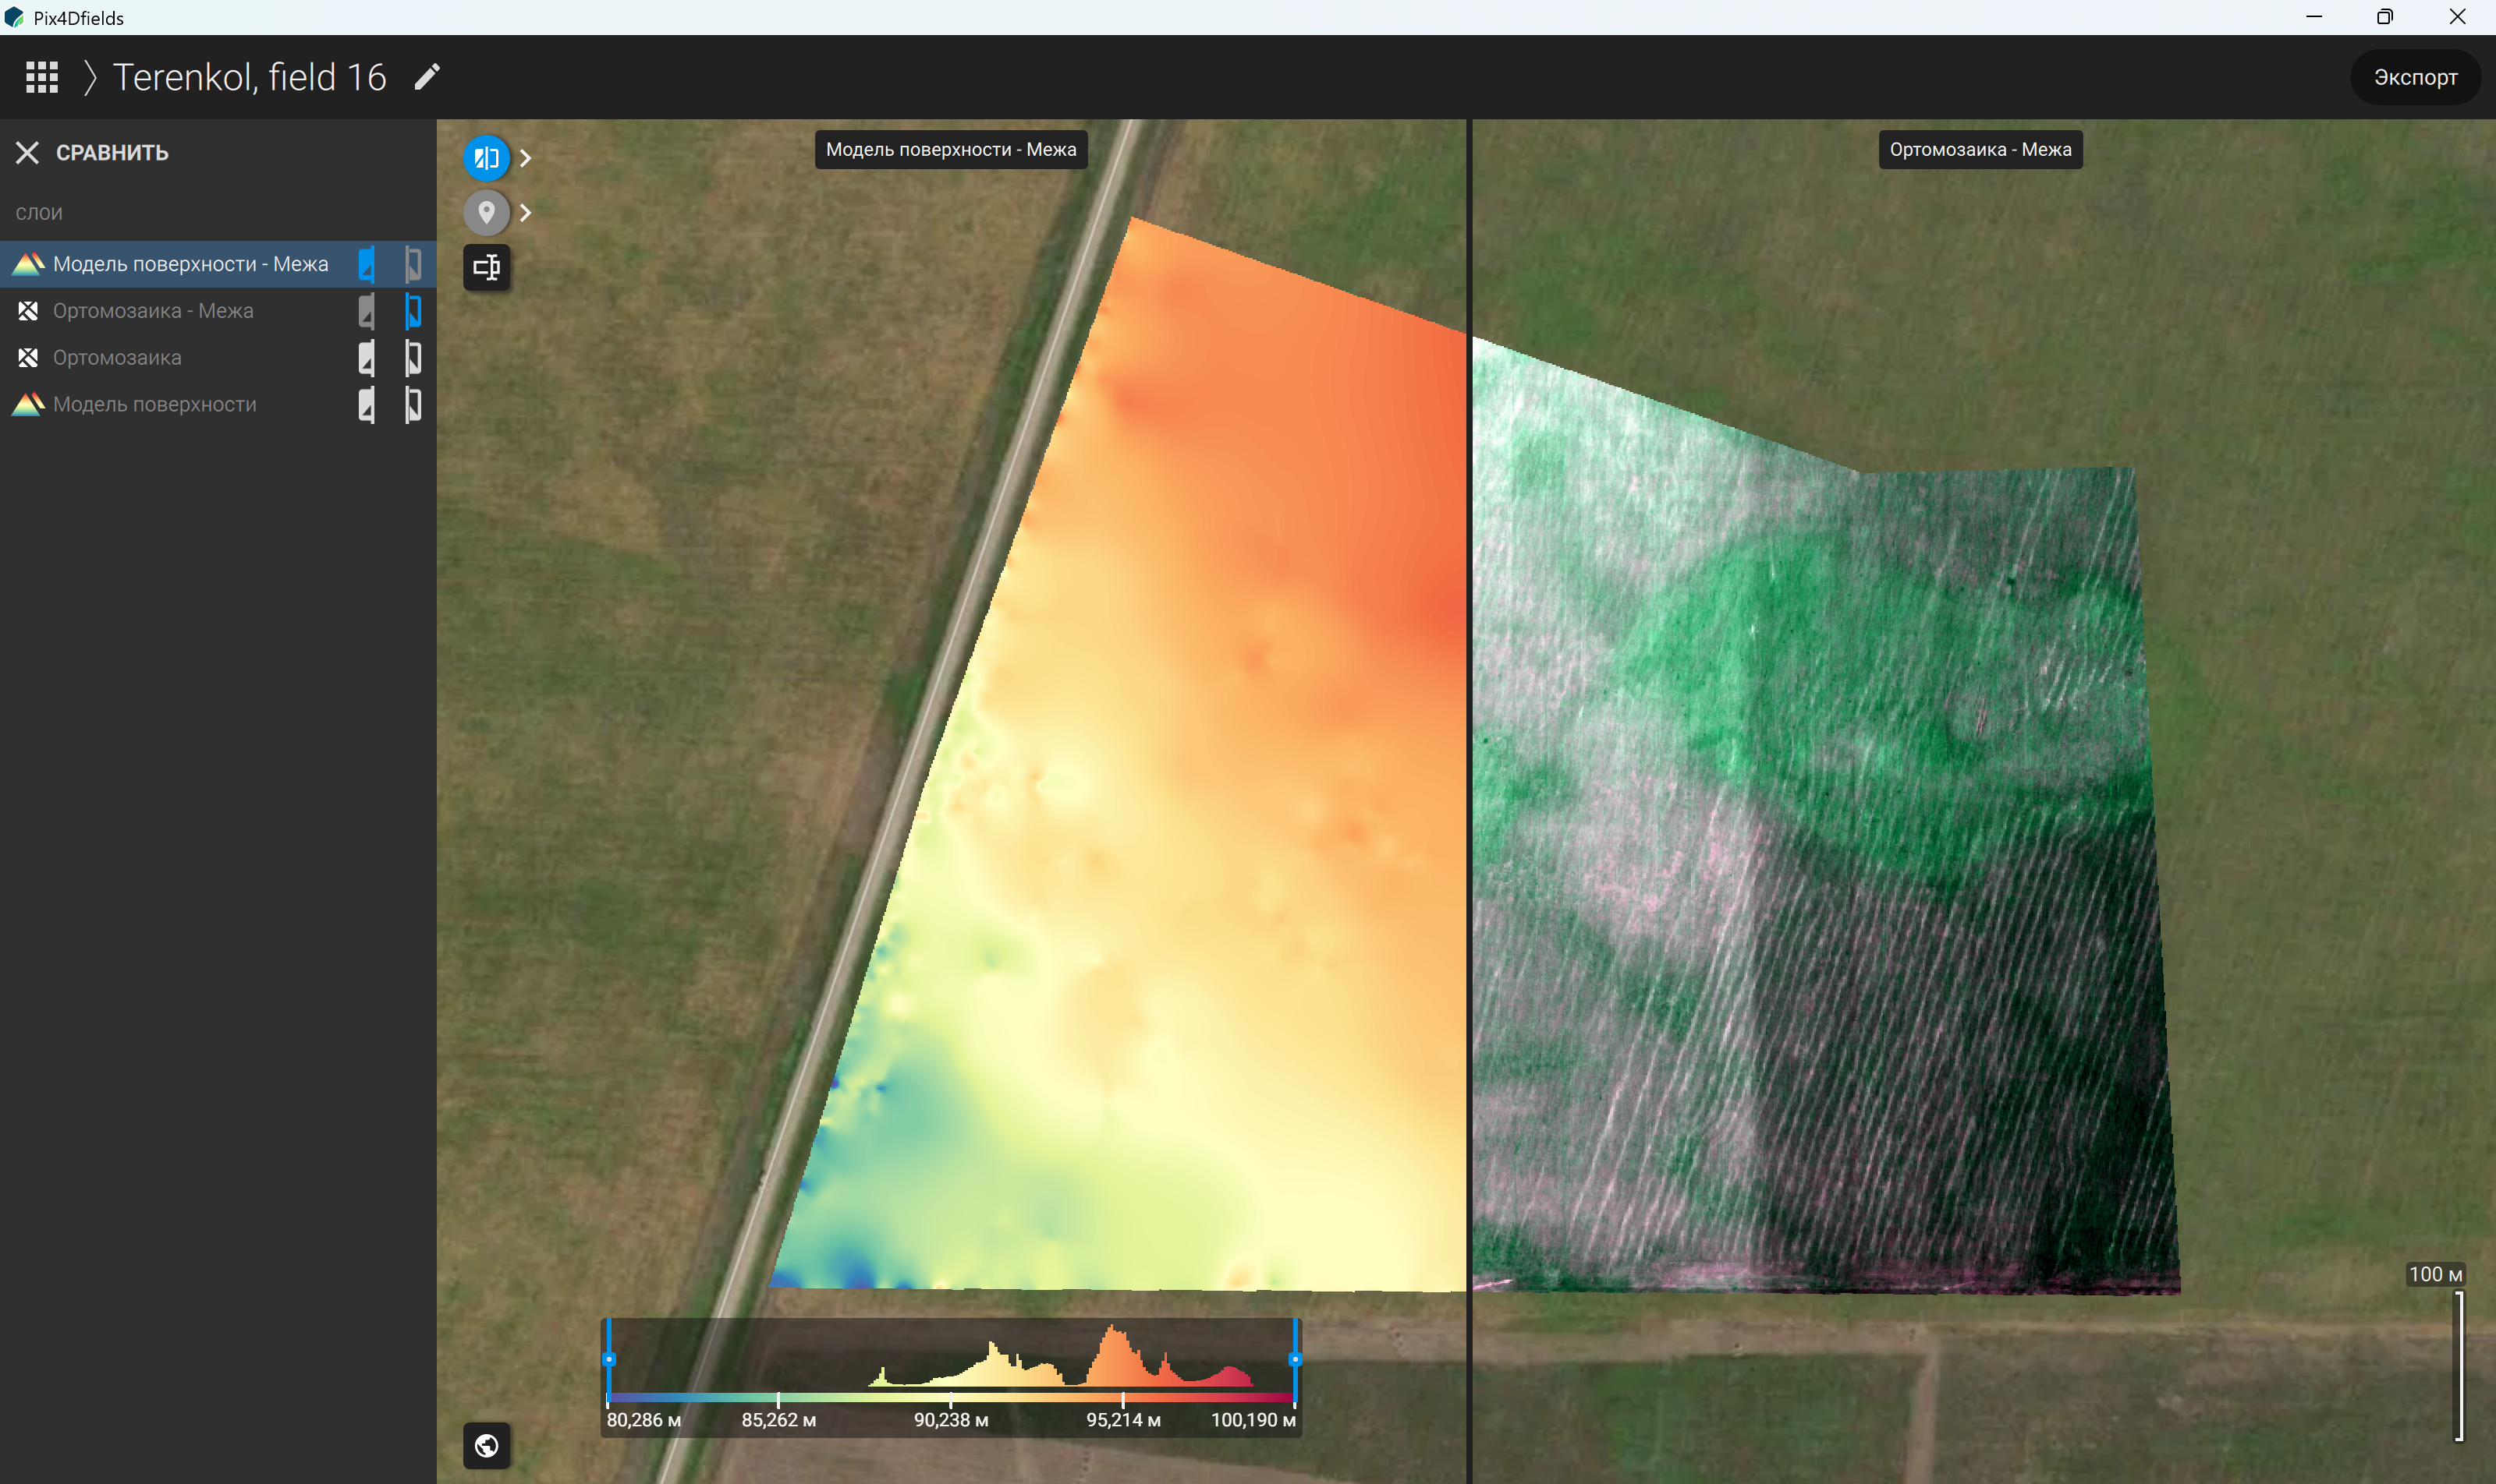Toggle right-side view for Модель поверхности layer
This screenshot has height=1484, width=2496.
click(413, 405)
